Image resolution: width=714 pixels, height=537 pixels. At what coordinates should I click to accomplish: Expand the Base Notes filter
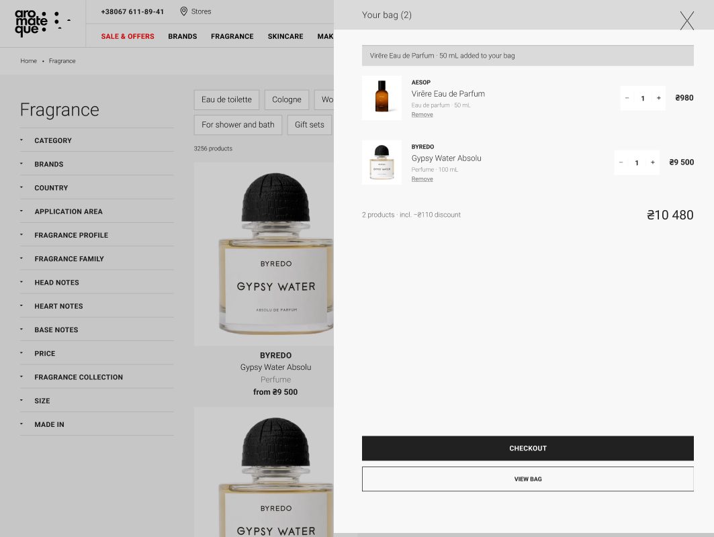(97, 330)
